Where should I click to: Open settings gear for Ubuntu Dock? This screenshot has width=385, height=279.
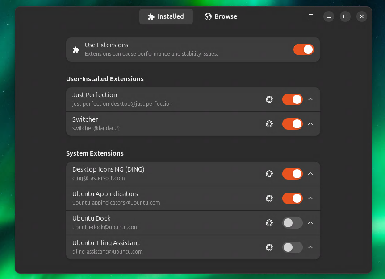[x=269, y=223]
